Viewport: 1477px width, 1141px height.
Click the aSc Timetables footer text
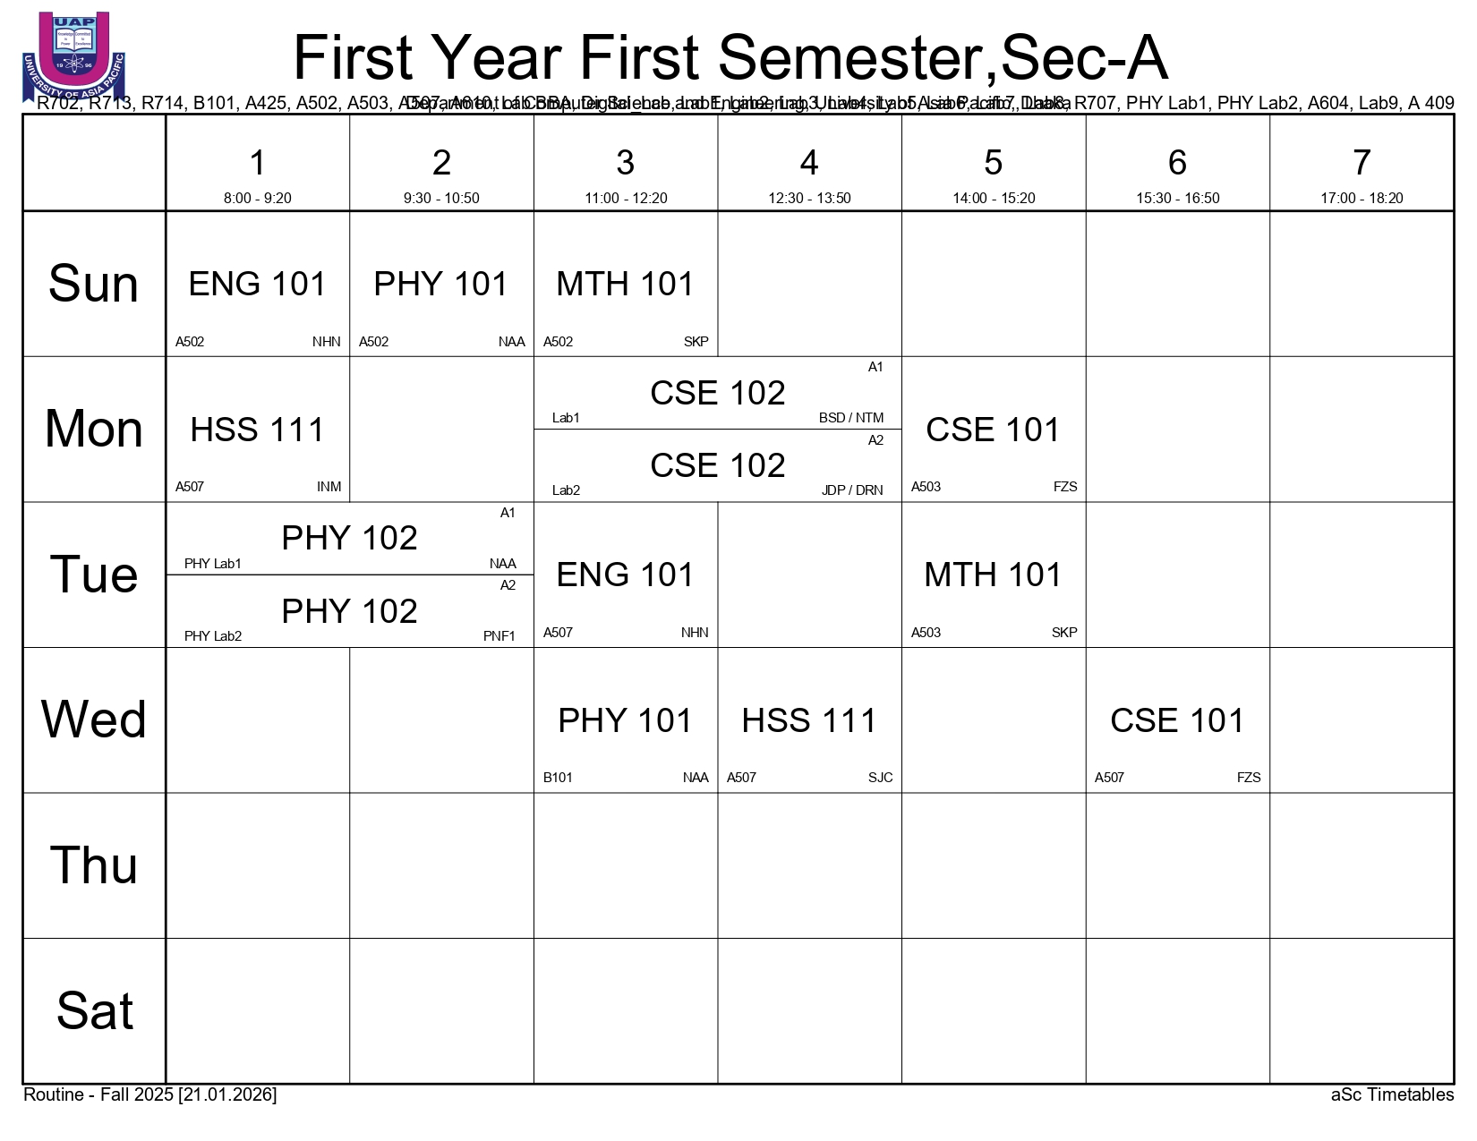[x=1392, y=1094]
